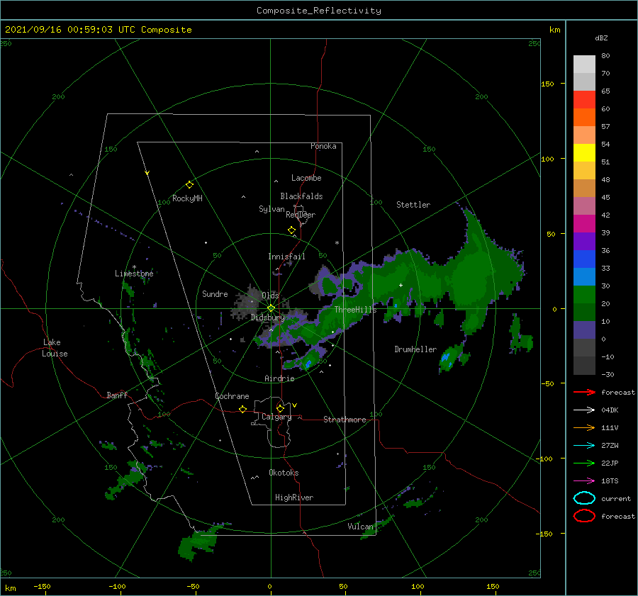Select the bright green 30–20 dBZ swatch
The height and width of the screenshot is (596, 638).
[584, 295]
